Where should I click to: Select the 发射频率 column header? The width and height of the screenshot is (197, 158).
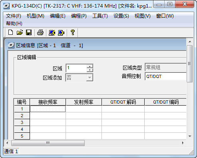tap(84, 102)
